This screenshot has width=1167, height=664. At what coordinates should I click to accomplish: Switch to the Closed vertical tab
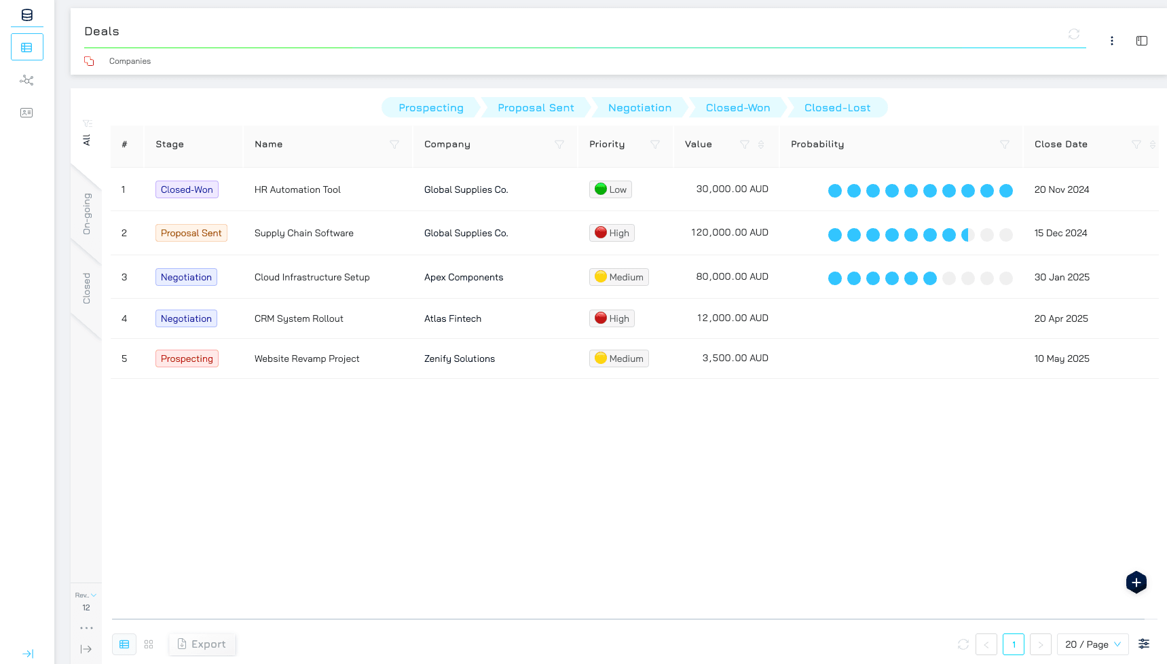[x=86, y=289]
